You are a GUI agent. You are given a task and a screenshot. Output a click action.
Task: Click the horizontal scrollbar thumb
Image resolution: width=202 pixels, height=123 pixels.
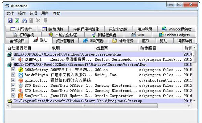(84, 106)
